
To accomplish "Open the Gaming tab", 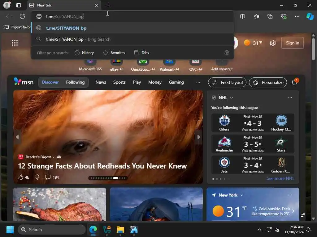I will (x=176, y=82).
